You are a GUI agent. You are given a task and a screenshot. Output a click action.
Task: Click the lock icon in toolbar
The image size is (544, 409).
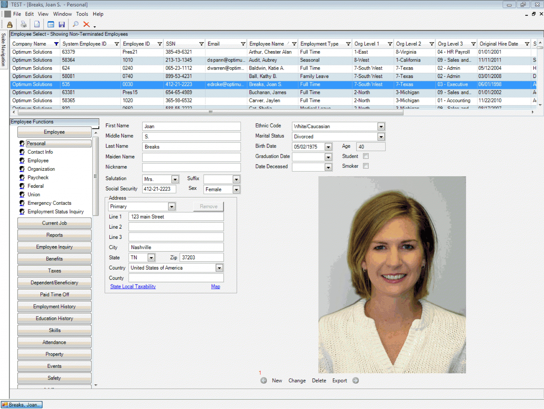pos(10,24)
